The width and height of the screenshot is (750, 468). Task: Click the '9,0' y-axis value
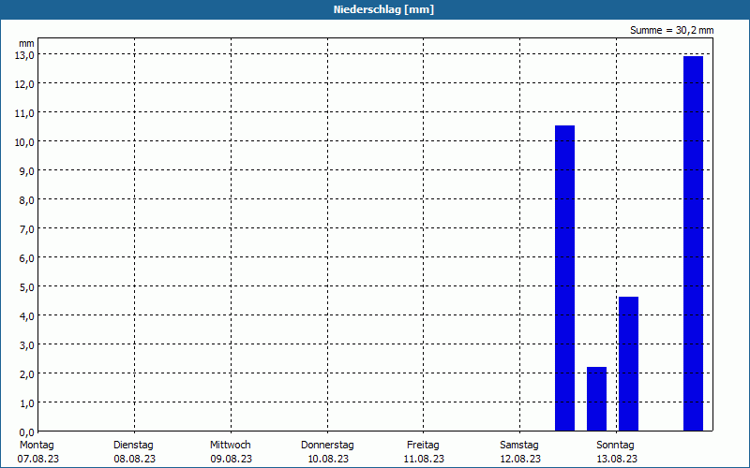point(29,171)
